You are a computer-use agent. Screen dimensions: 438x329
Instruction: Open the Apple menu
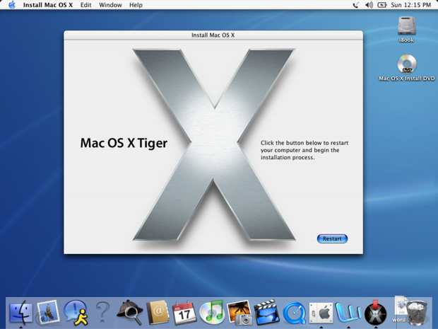point(12,5)
